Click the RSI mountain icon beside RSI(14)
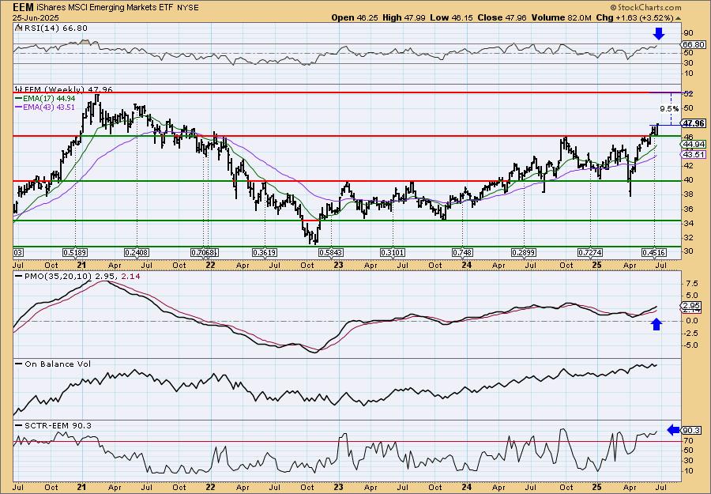Viewport: 711px width, 494px height. click(18, 28)
